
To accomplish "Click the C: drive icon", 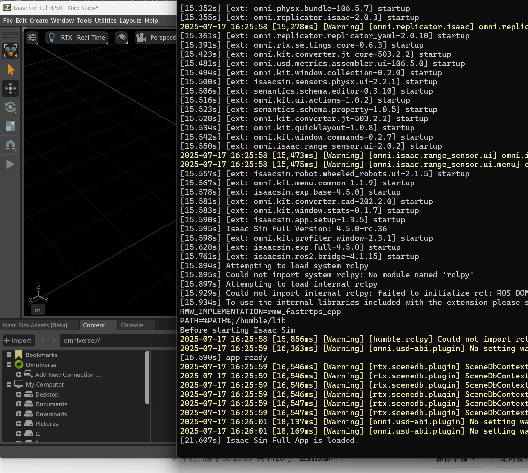I will 29,433.
